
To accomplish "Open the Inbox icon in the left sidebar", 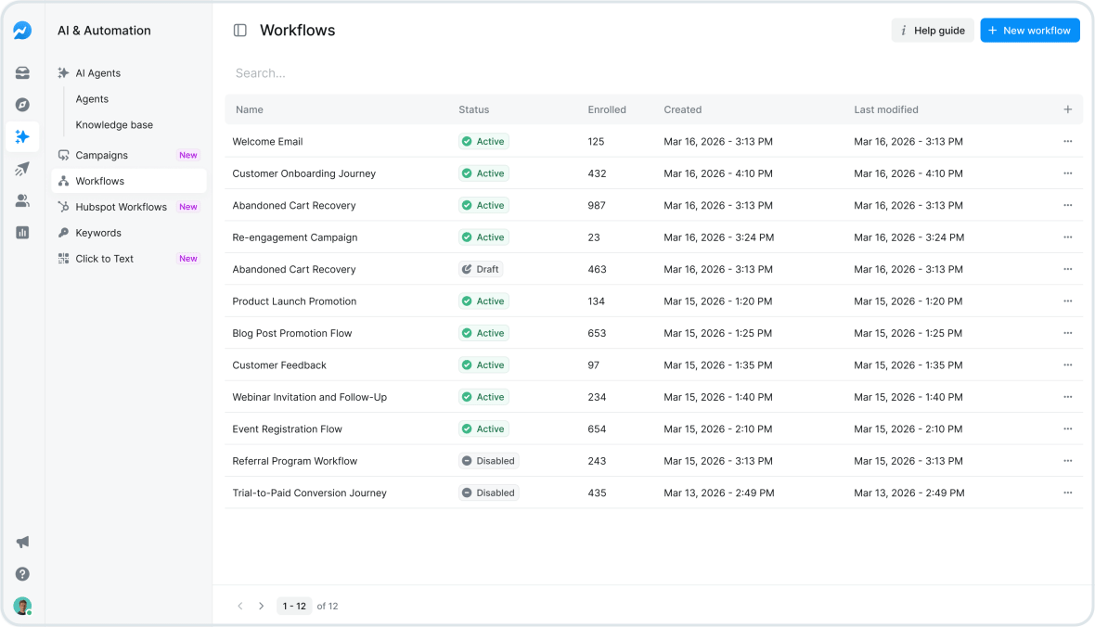I will click(x=22, y=72).
